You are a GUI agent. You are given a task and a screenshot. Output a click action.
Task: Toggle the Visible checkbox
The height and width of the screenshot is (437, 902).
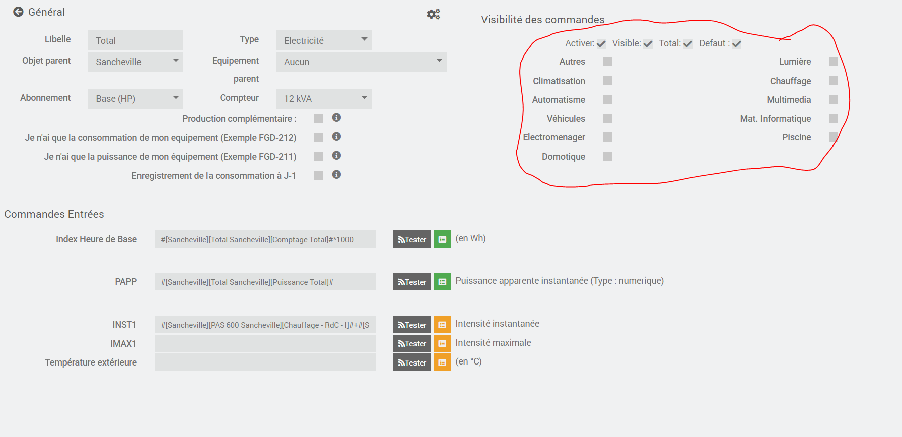tap(648, 44)
